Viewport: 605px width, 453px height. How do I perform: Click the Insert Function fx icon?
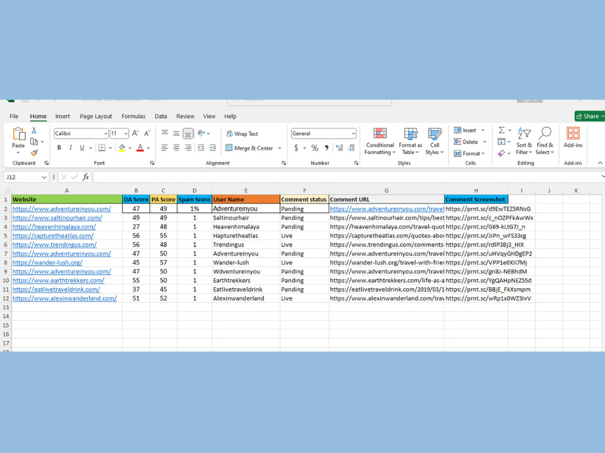tap(86, 177)
